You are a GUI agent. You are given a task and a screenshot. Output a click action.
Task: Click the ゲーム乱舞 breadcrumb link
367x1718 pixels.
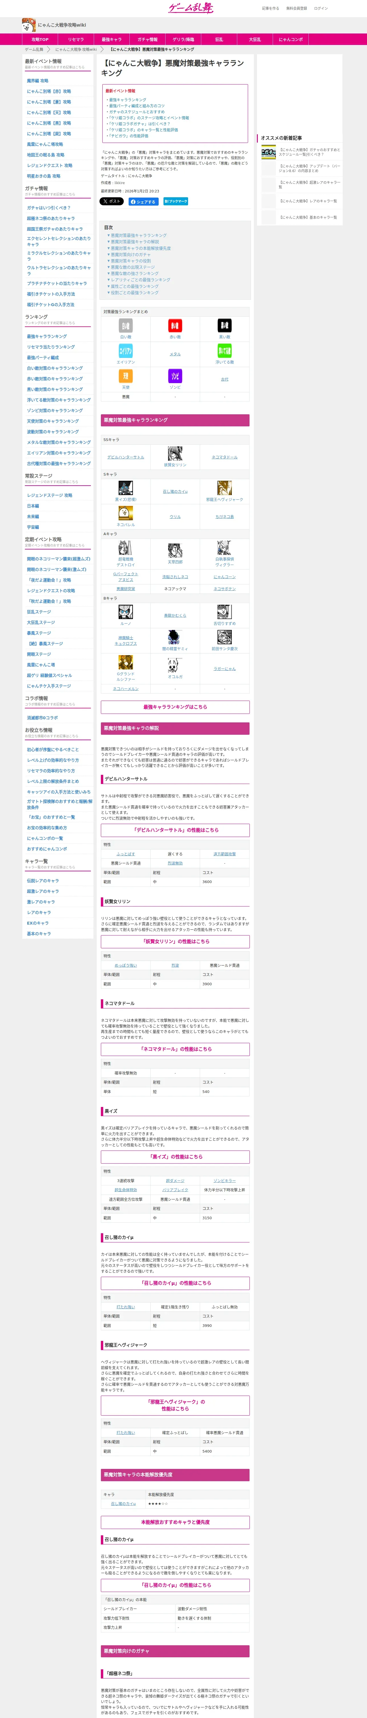34,49
